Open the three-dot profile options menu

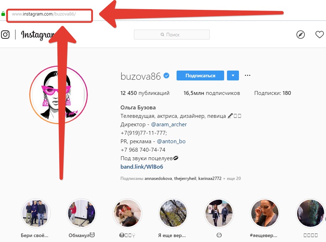pos(247,75)
